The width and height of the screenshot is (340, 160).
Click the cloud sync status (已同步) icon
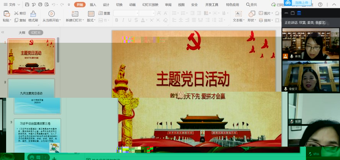pos(274,5)
